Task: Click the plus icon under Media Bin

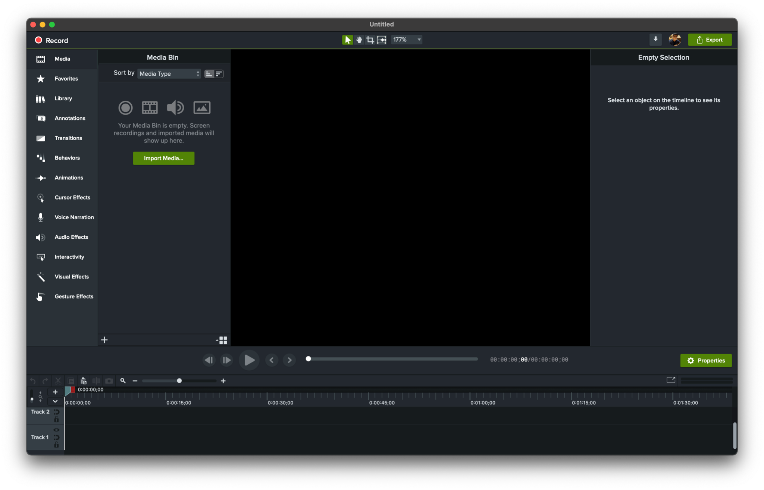Action: coord(104,340)
